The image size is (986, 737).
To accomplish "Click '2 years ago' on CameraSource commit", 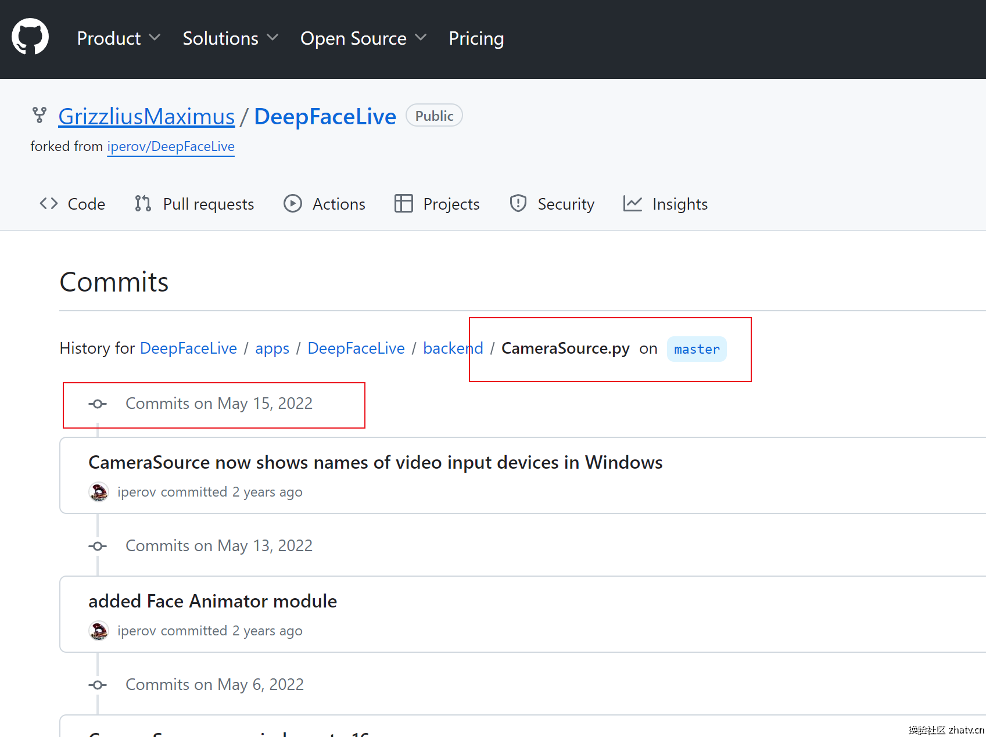I will click(x=267, y=492).
